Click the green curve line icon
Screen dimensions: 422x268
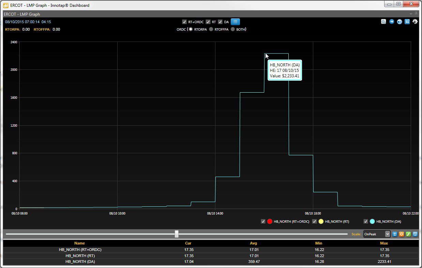point(408,234)
